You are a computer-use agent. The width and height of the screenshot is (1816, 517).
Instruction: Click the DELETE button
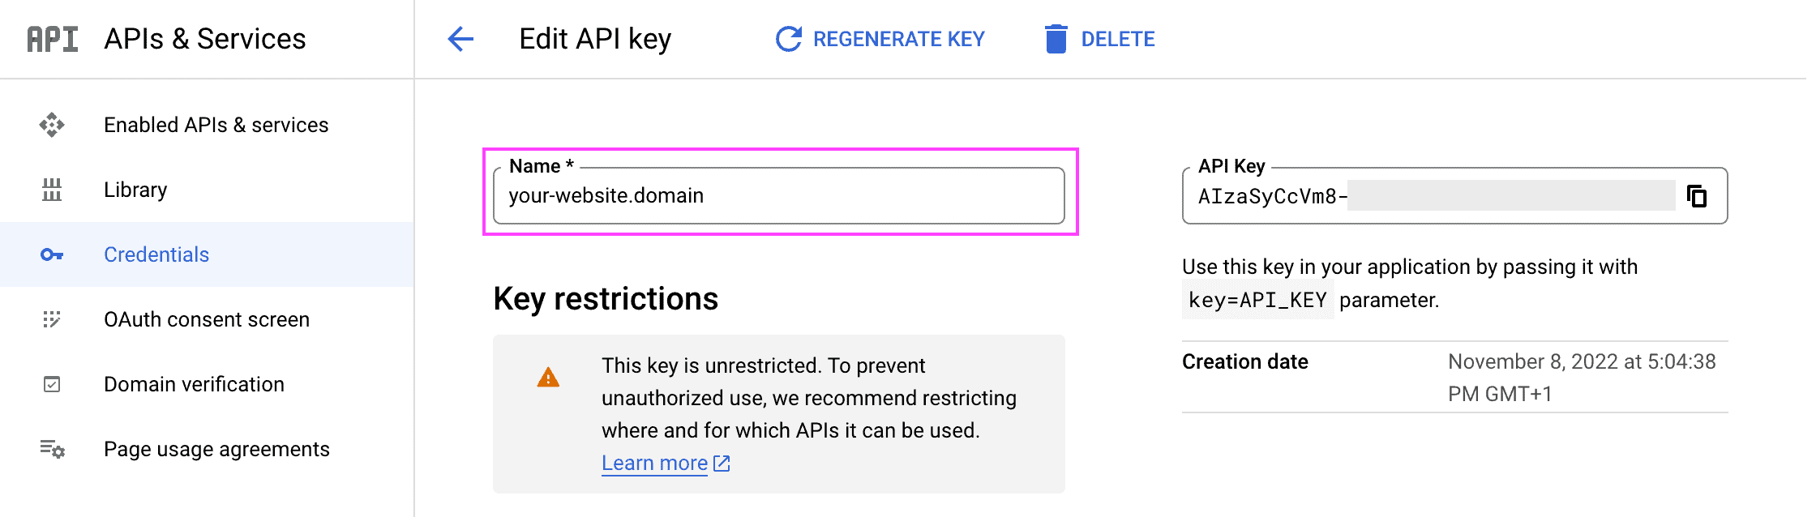point(1118,38)
